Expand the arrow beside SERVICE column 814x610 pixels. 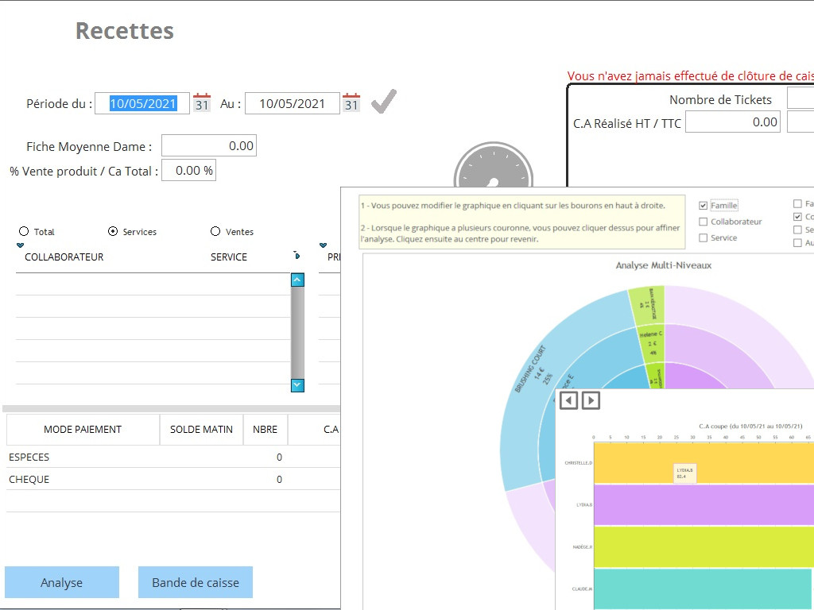coord(297,256)
